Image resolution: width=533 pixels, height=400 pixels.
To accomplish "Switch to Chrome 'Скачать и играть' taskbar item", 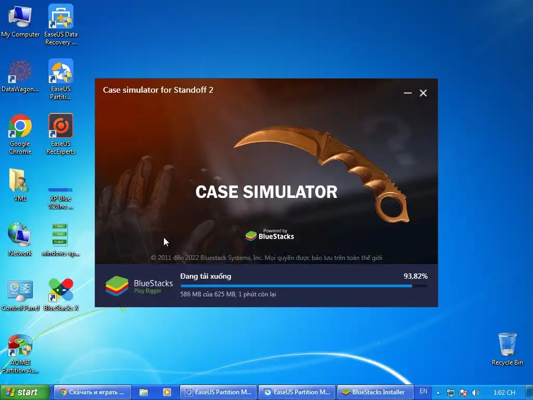I will pyautogui.click(x=93, y=392).
